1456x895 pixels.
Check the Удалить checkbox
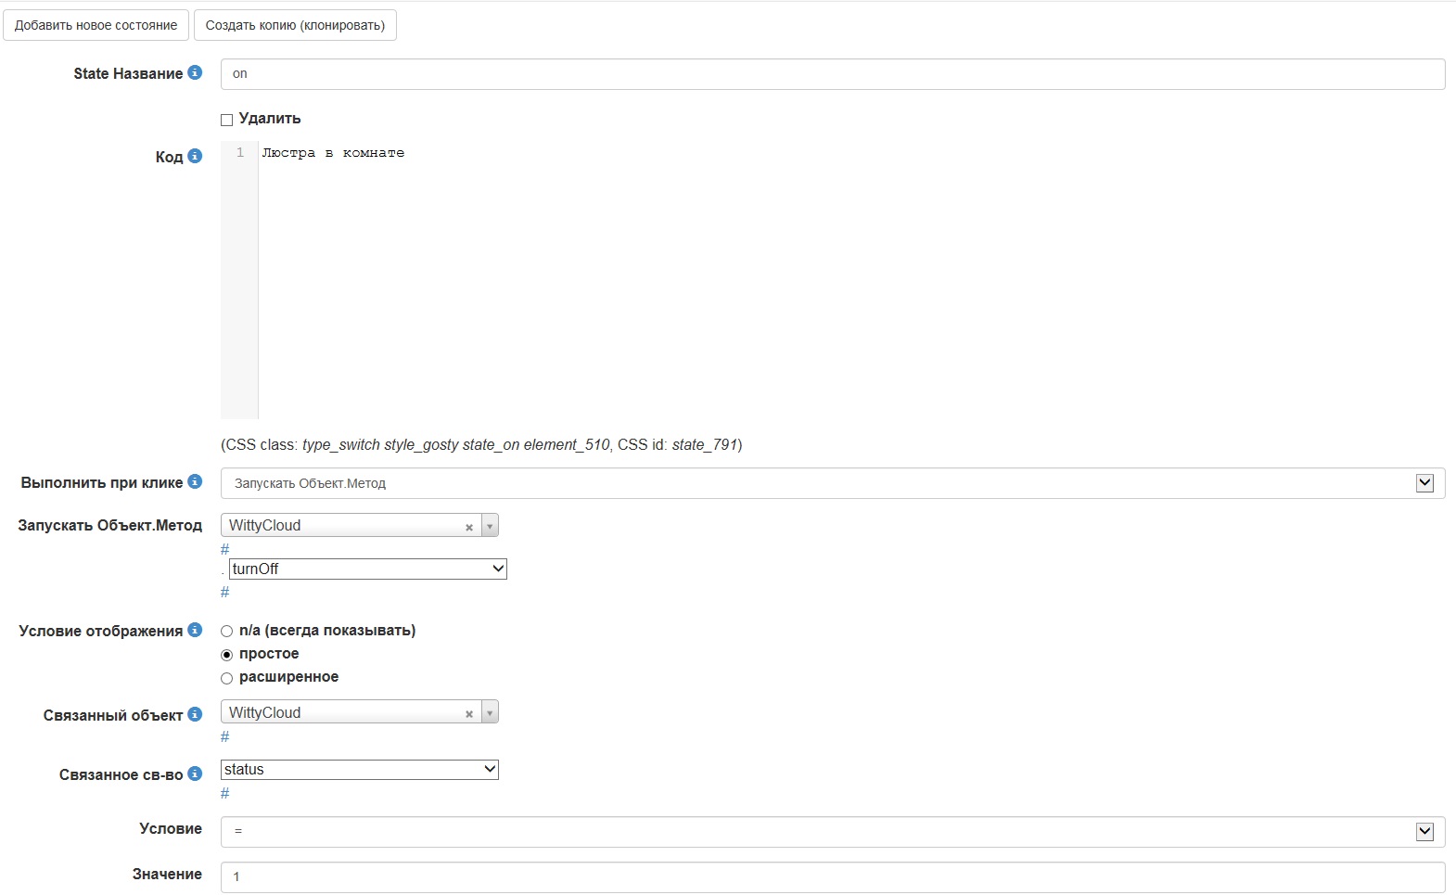coord(226,120)
